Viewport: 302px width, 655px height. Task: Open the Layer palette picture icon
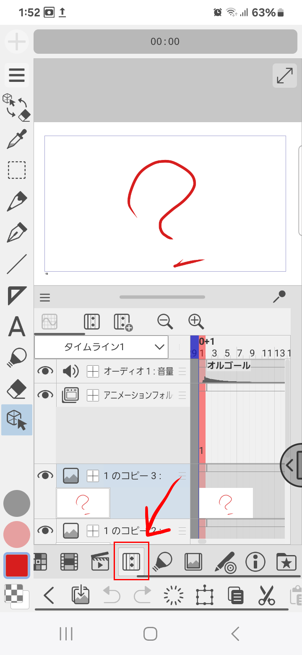pos(193,561)
